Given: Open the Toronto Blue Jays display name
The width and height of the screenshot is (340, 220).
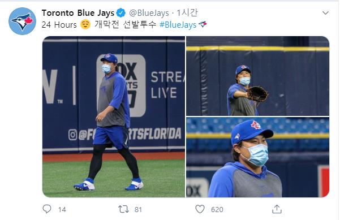Looking at the screenshot, I should pos(78,13).
